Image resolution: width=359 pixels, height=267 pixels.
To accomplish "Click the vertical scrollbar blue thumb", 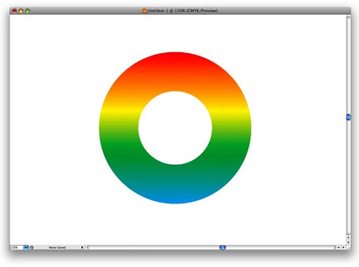I will click(x=348, y=117).
